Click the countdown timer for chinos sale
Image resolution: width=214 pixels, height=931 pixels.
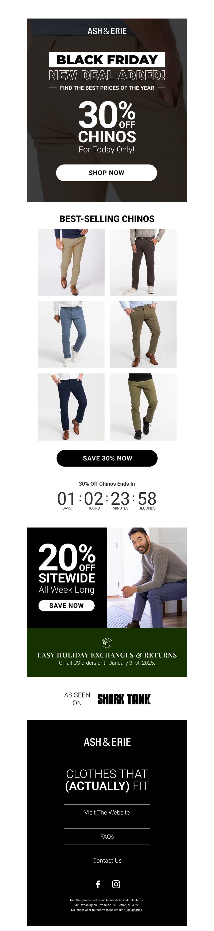(x=107, y=500)
